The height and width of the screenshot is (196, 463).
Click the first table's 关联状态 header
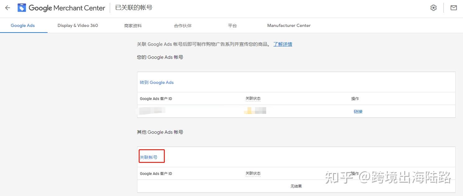pos(253,98)
